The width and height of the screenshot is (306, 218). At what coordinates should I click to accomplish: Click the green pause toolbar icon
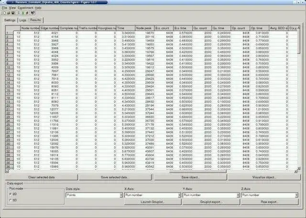pyautogui.click(x=23, y=13)
